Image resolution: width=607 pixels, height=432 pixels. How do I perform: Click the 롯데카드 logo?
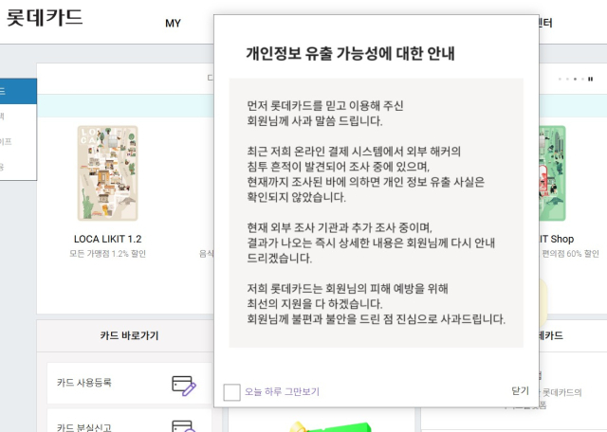(45, 18)
